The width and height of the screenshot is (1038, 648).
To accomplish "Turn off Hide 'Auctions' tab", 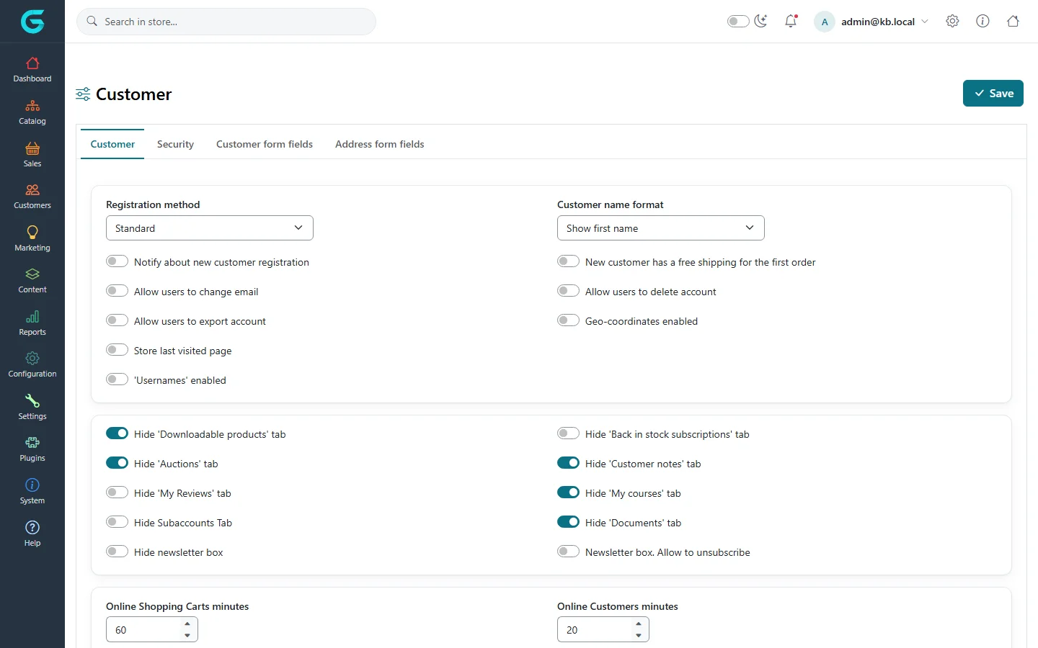I will [x=117, y=463].
